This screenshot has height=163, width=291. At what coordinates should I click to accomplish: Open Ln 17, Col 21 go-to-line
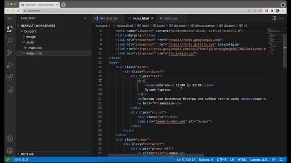(186, 159)
